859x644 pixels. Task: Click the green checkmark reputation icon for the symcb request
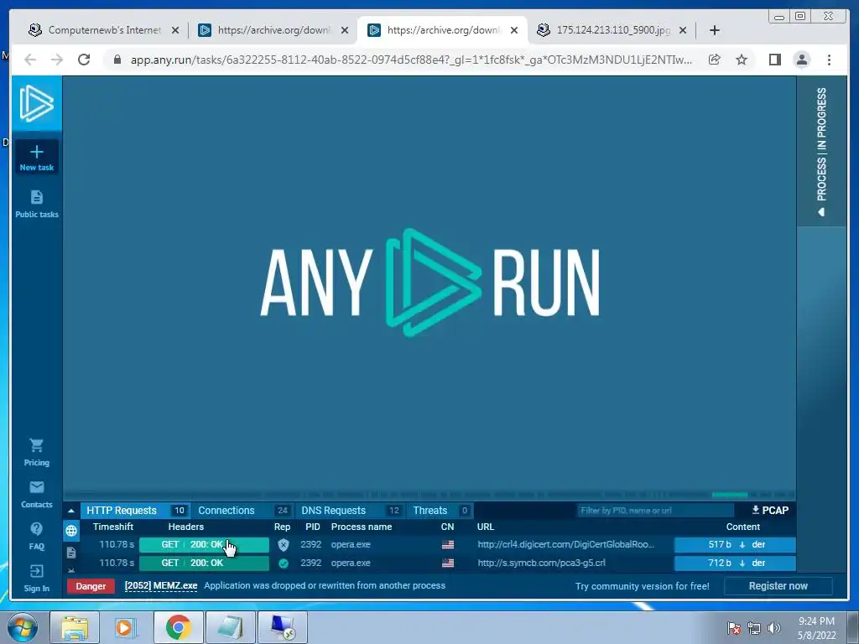[x=284, y=563]
